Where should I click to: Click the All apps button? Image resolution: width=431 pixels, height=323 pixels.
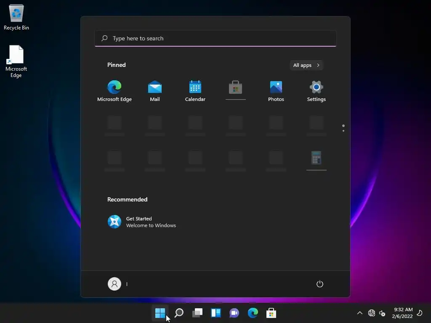[x=306, y=65]
